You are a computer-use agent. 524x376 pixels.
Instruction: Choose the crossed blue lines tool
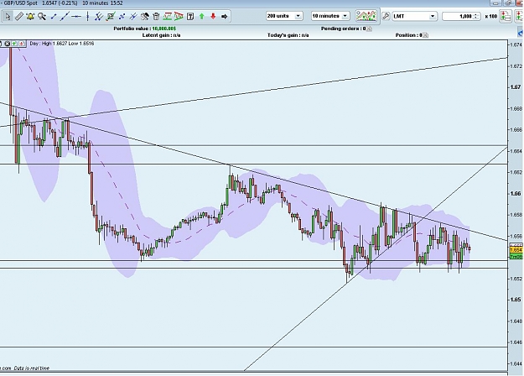point(133,16)
